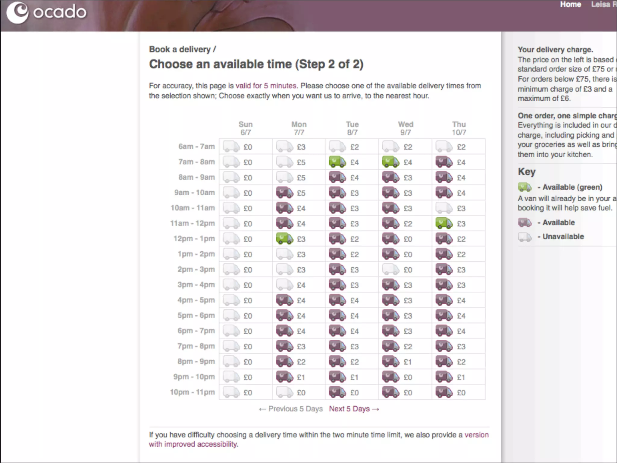Image resolution: width=617 pixels, height=463 pixels.
Task: Select green van for Tuesday 7am-8am
Action: (x=337, y=162)
